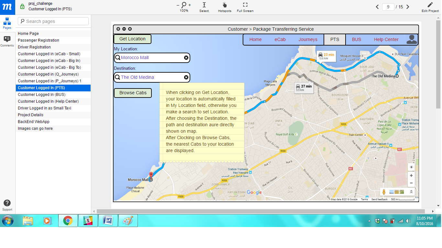Open Images can go here page

click(53, 129)
